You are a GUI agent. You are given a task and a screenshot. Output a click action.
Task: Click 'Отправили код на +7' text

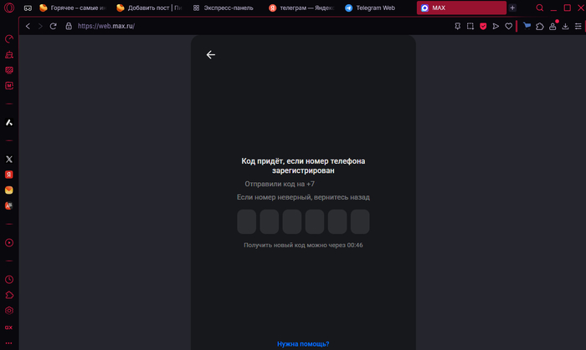[x=280, y=184]
